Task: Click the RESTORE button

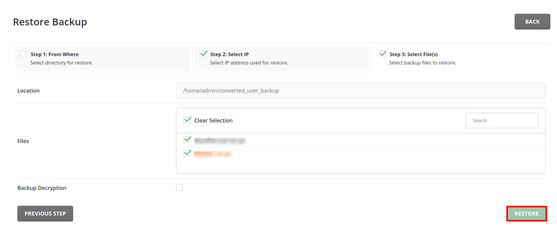Action: tap(526, 213)
